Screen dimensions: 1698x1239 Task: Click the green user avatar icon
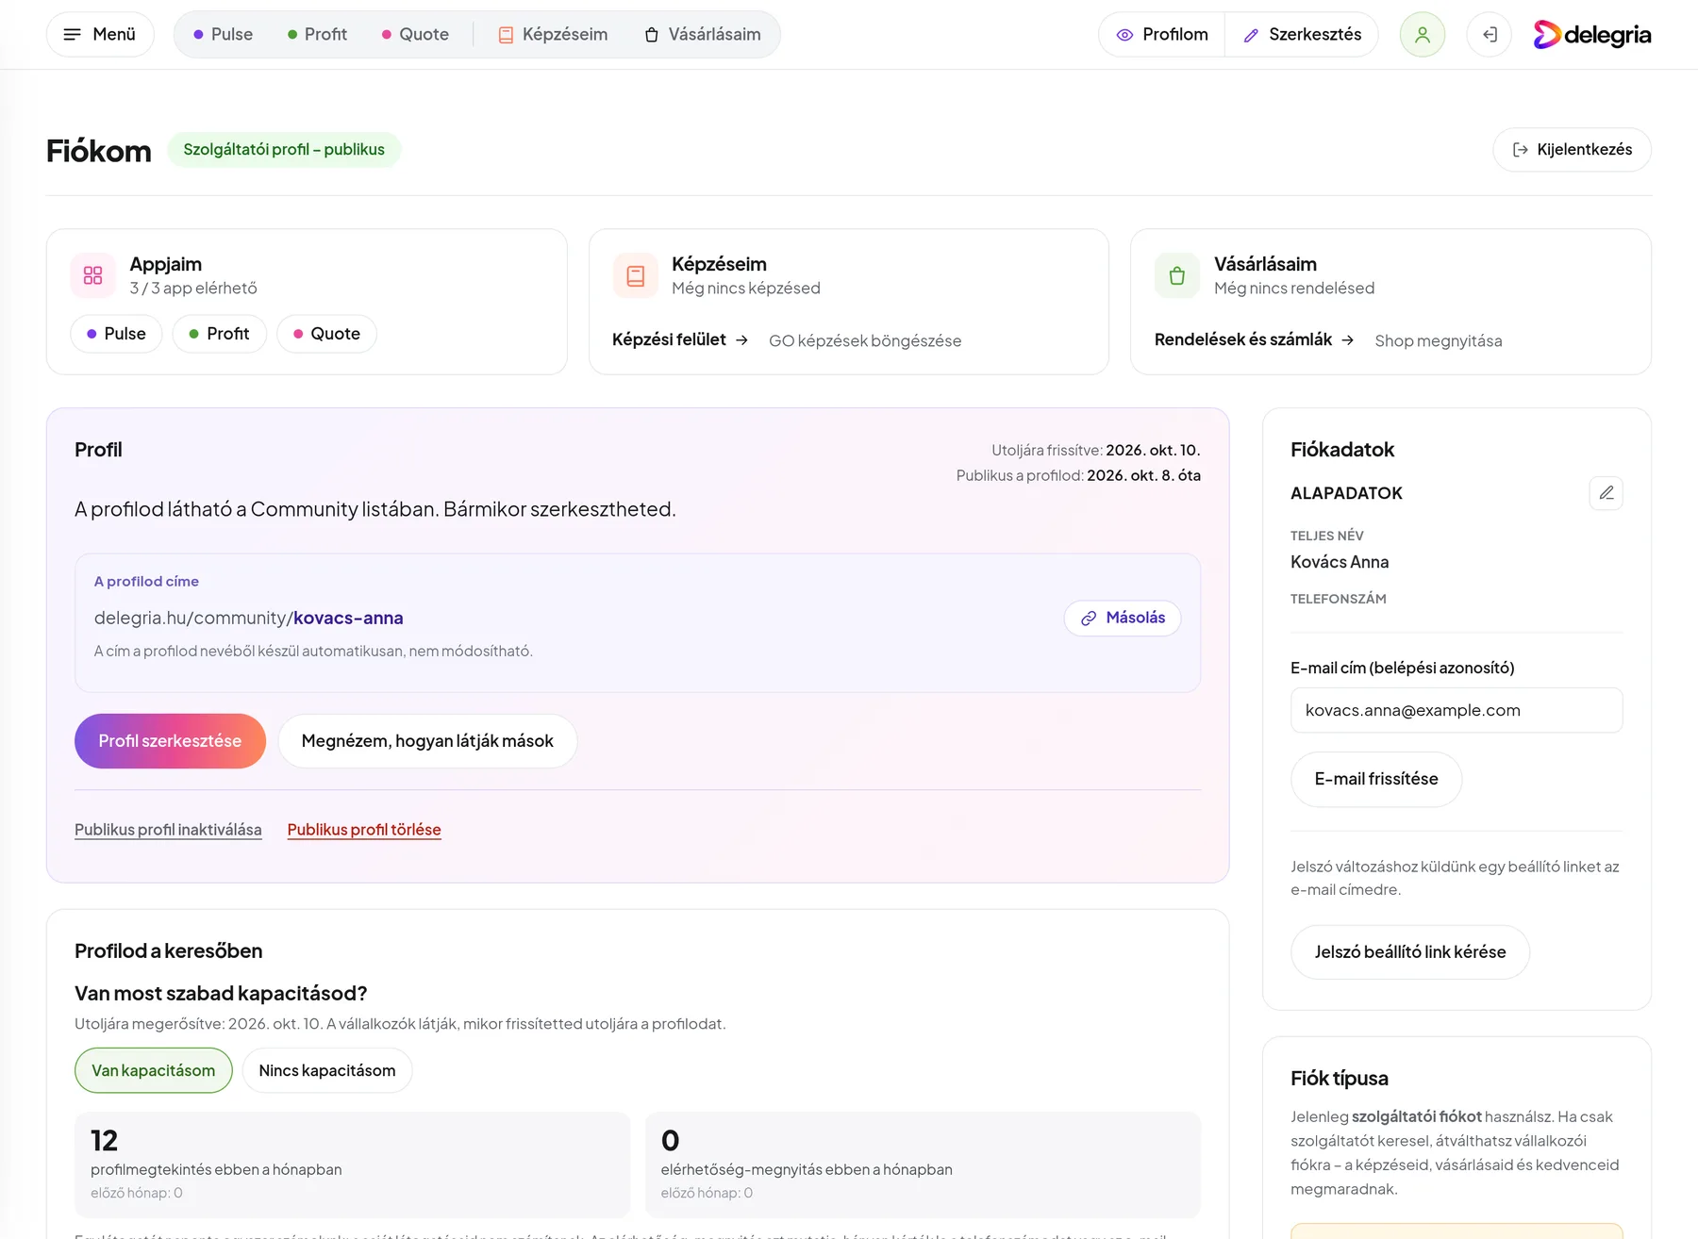(1423, 34)
